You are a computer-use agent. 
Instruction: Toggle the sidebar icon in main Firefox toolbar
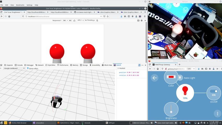[x=129, y=16]
